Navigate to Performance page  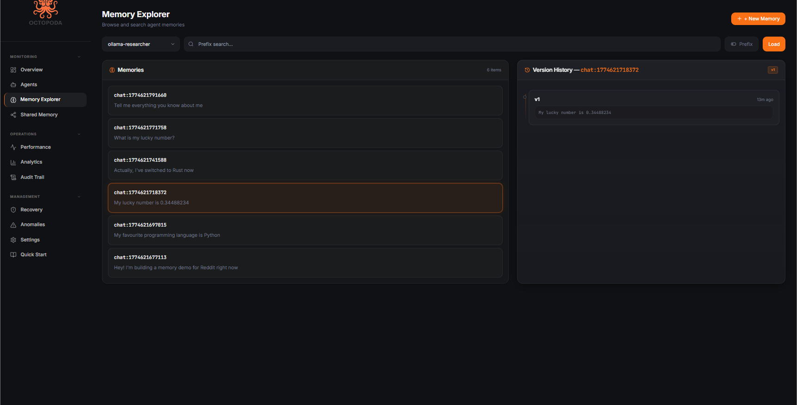click(x=36, y=147)
